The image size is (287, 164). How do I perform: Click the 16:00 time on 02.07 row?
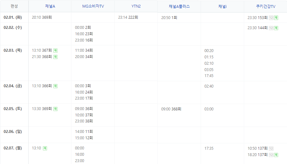[79, 154]
